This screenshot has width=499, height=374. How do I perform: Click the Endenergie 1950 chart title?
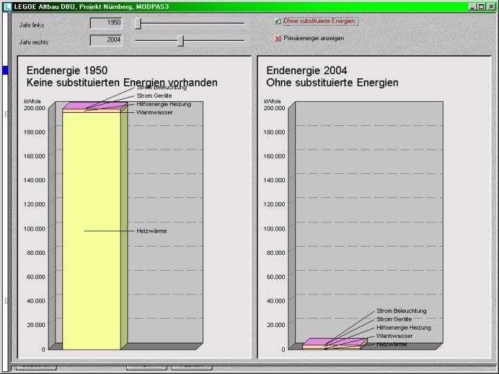[67, 70]
